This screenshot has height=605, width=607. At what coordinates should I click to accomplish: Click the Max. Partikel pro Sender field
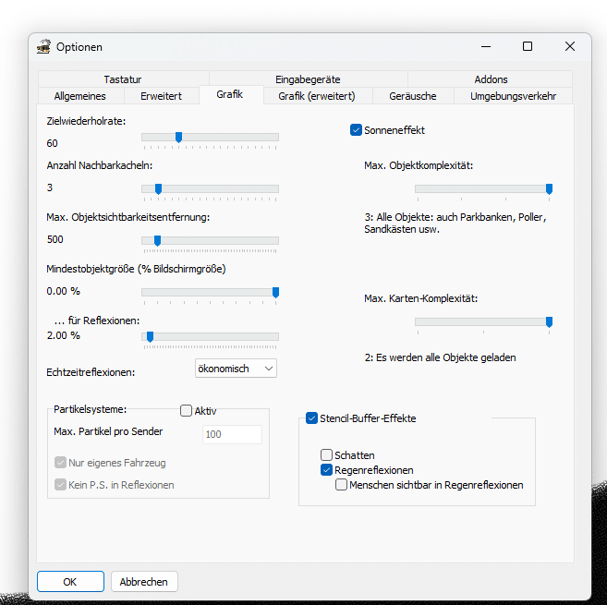coord(232,434)
